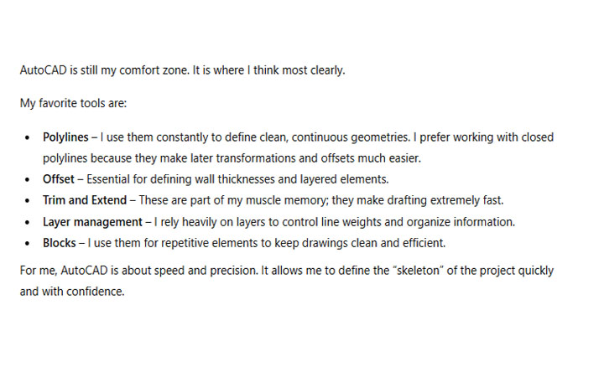The image size is (604, 372).
Task: Click the bold "Trim and Extend" text
Action: [x=85, y=200]
